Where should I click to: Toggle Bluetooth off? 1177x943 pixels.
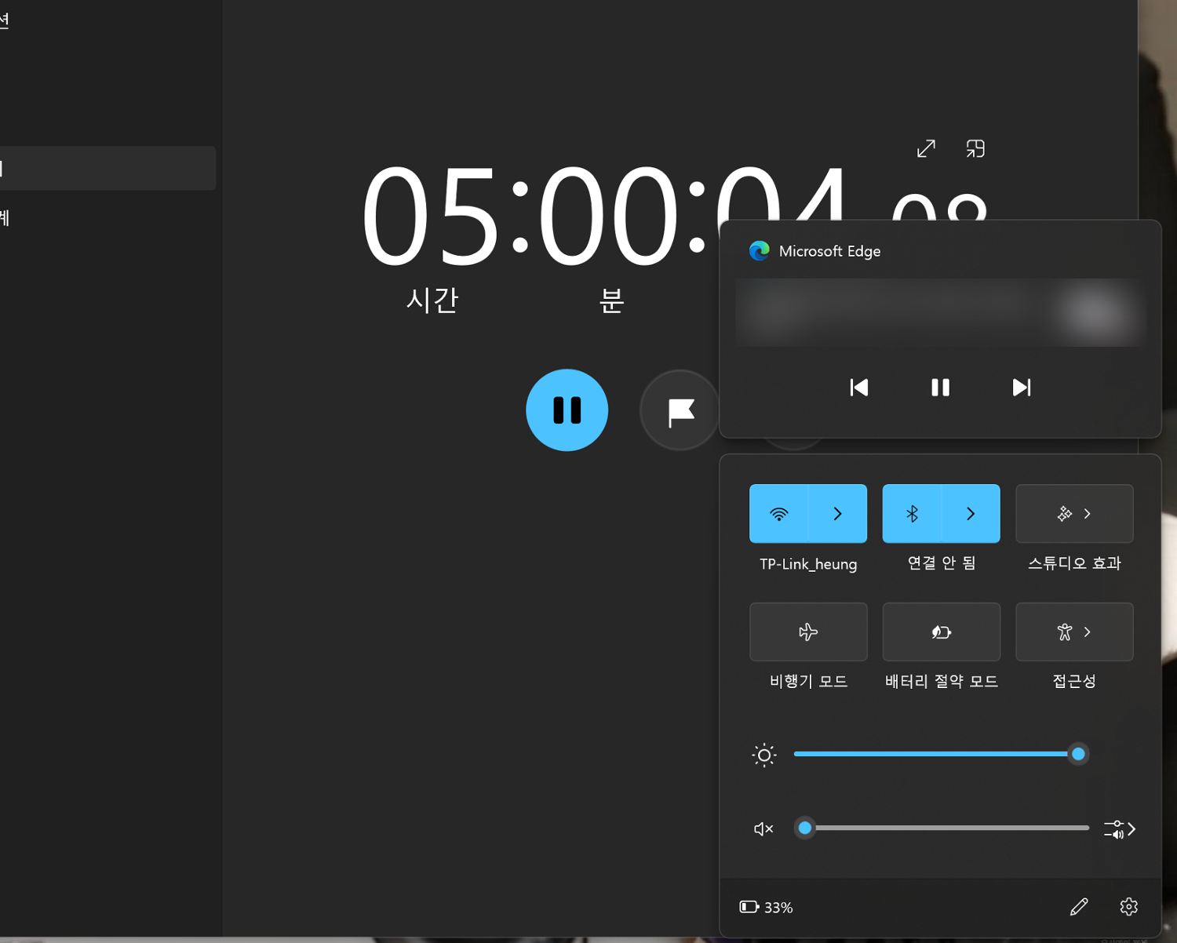click(x=912, y=514)
